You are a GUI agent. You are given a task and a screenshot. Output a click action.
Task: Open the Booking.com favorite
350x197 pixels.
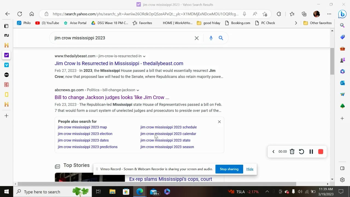[237, 23]
